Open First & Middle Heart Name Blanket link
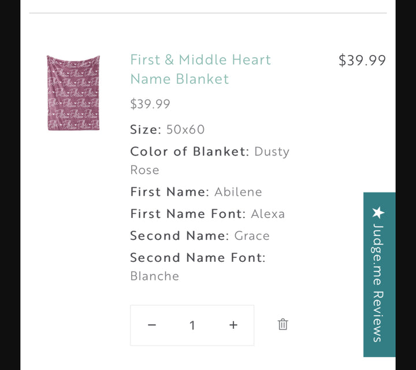 tap(200, 60)
